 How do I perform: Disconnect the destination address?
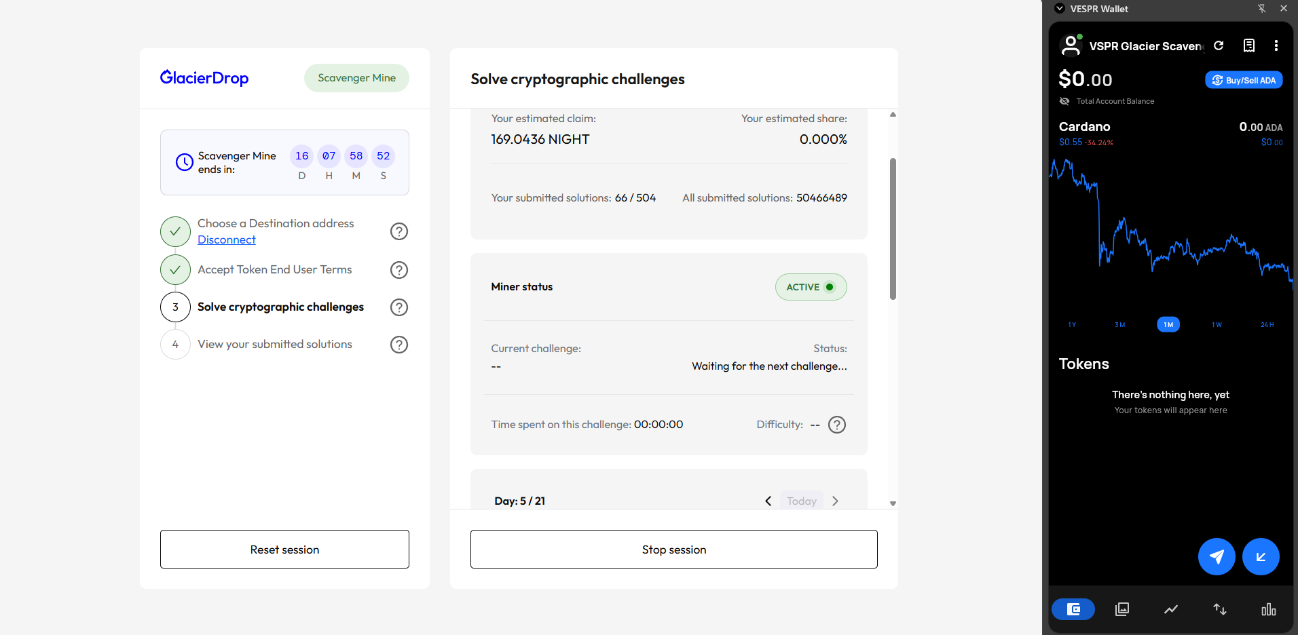(226, 239)
